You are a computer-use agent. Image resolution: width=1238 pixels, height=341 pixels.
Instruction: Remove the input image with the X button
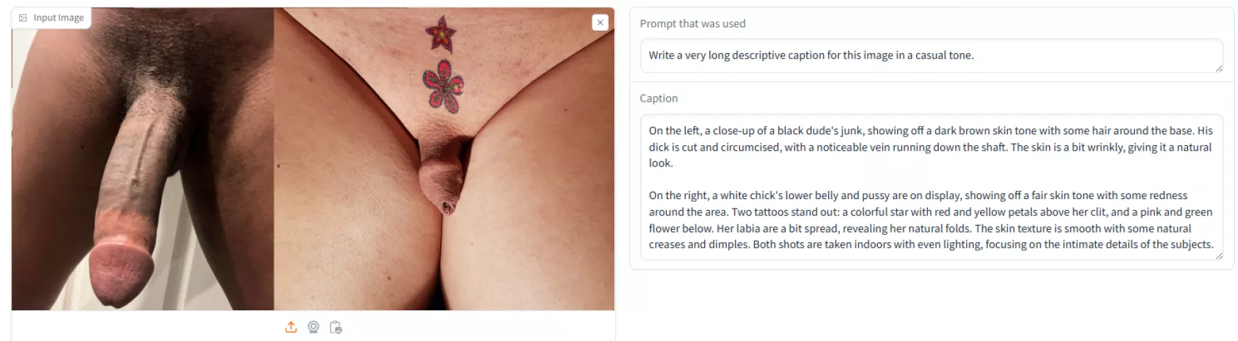click(600, 23)
